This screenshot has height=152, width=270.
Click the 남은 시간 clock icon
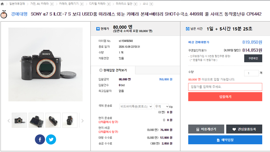point(188,29)
